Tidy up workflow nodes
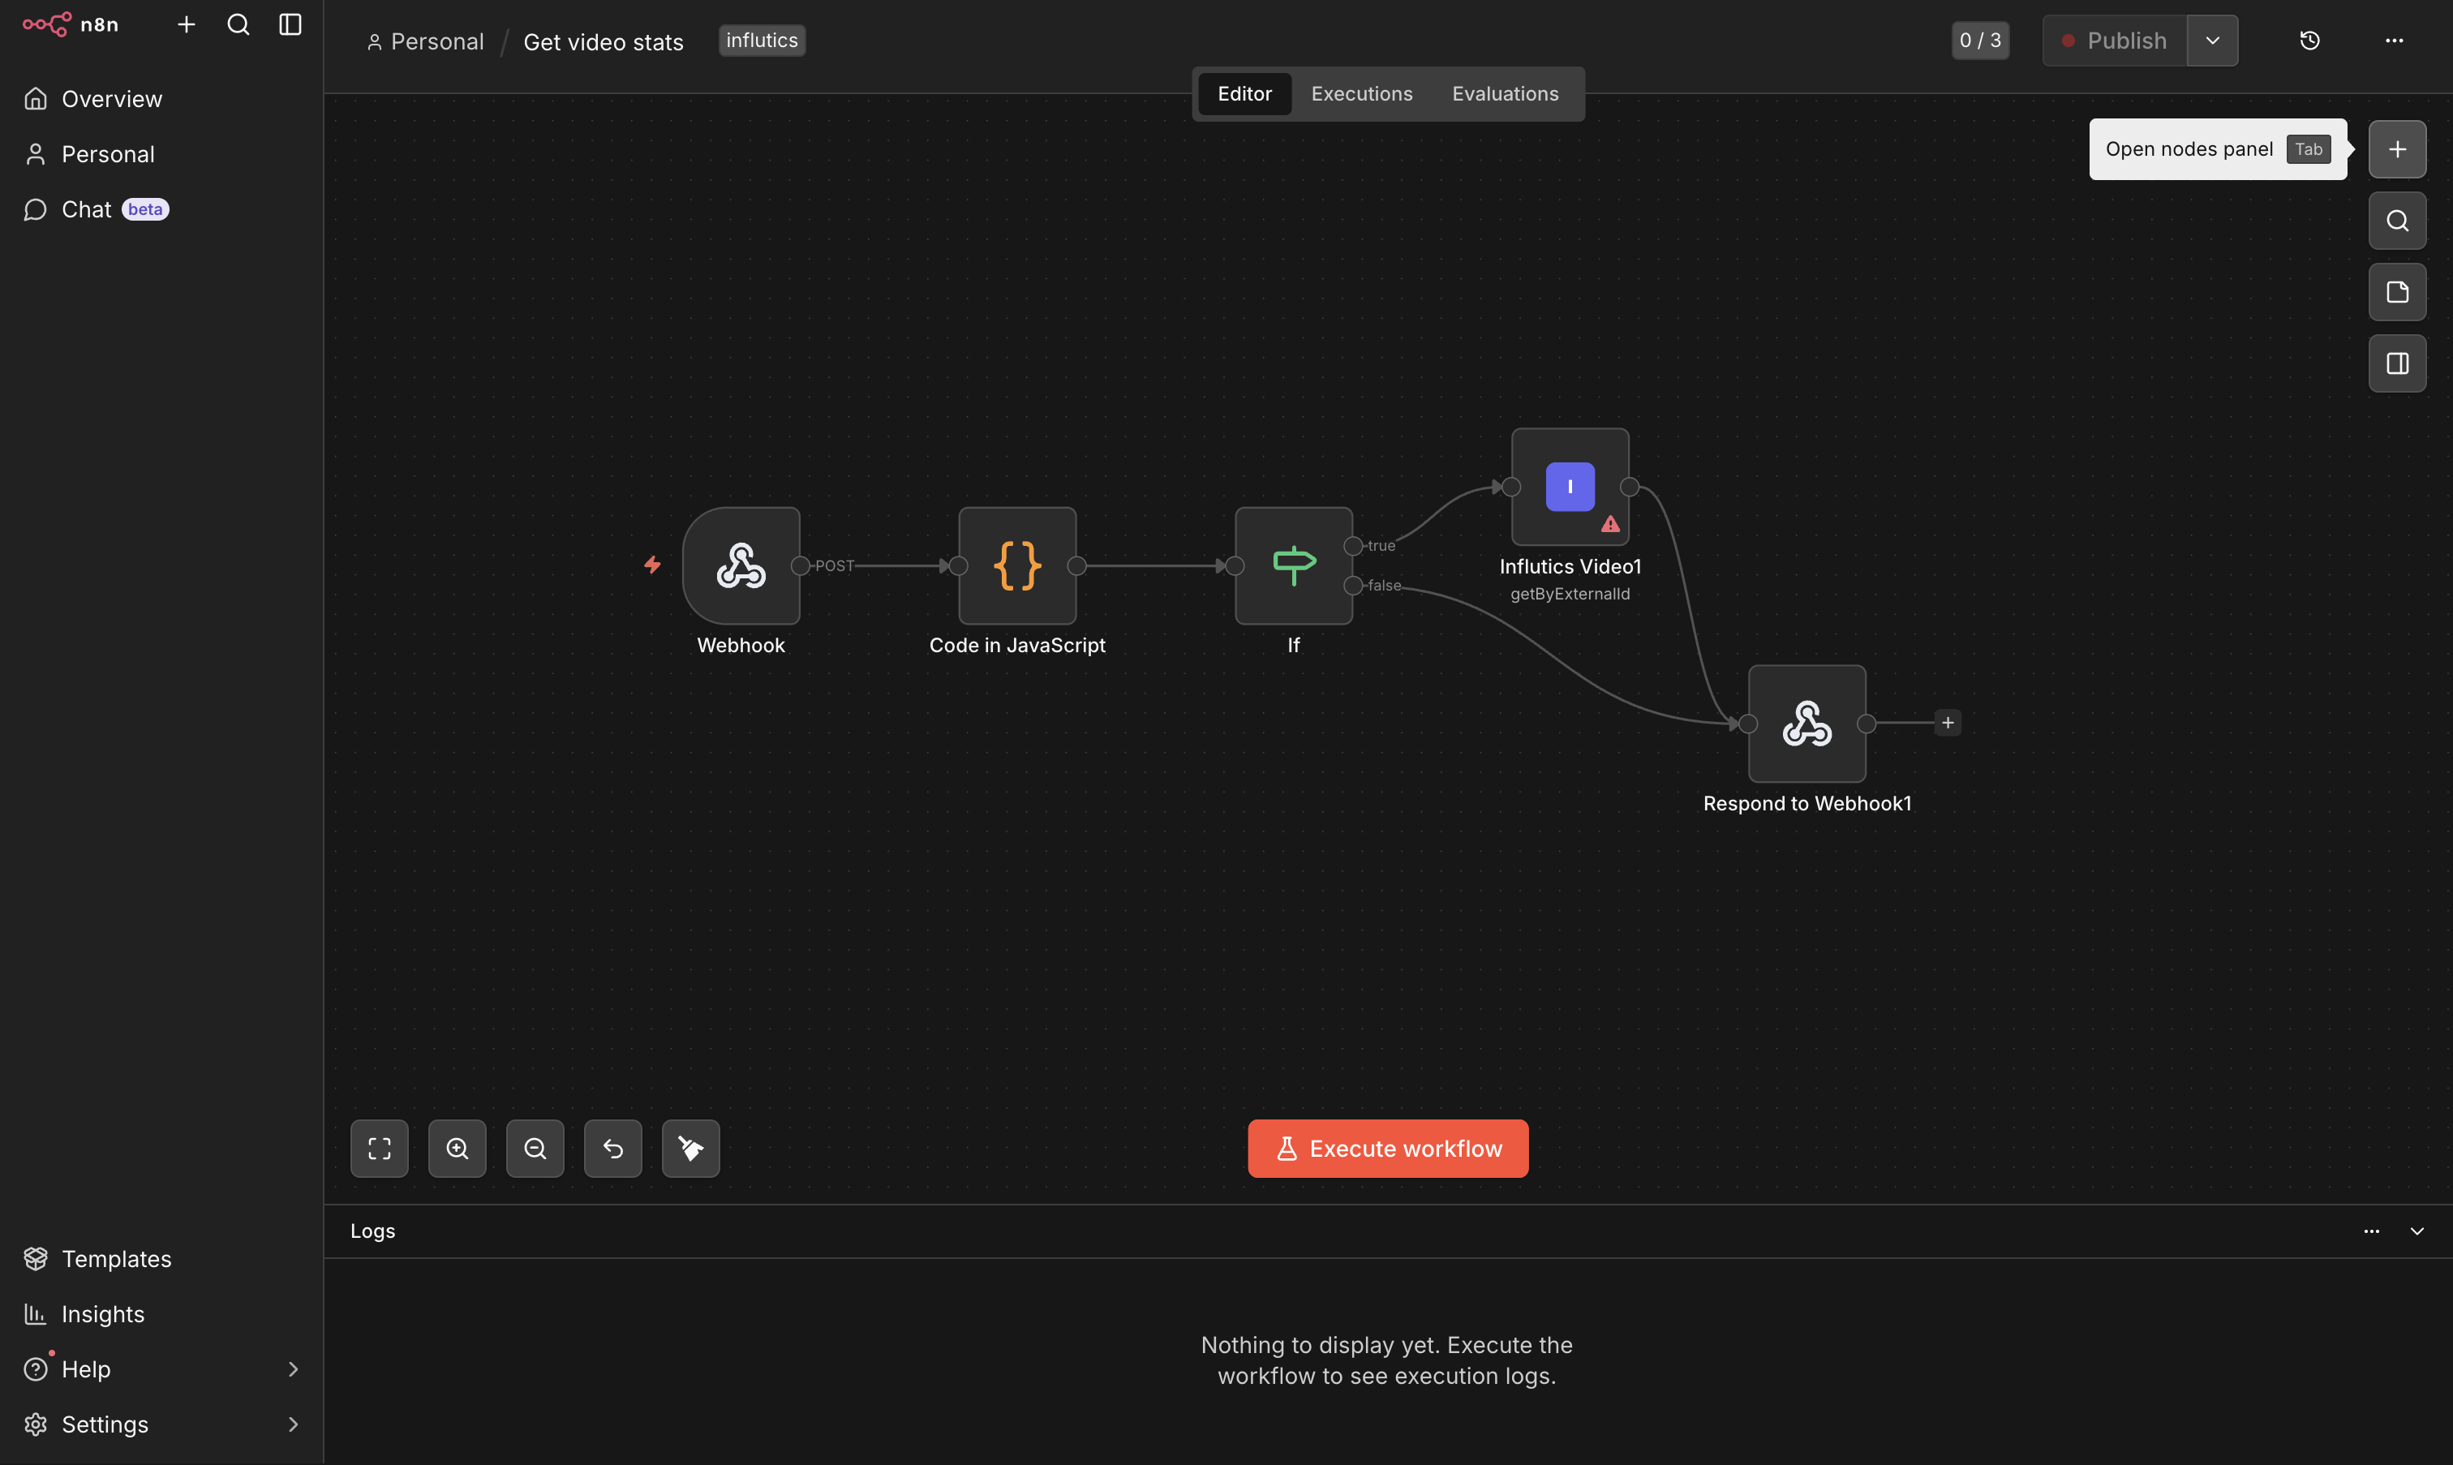Viewport: 2453px width, 1465px height. coord(691,1148)
